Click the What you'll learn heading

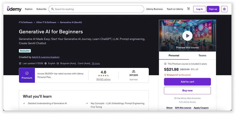pyautogui.click(x=37, y=97)
